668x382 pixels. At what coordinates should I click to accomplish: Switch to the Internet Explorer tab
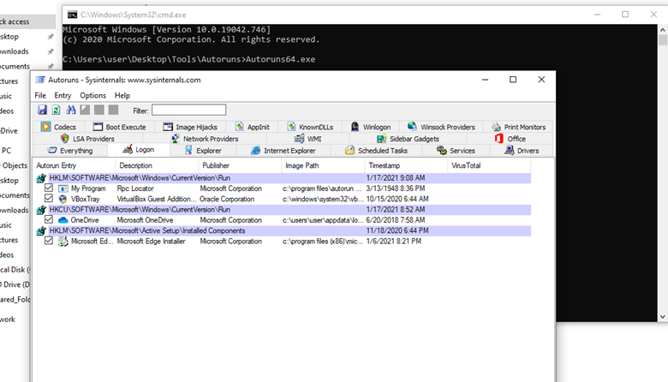(x=283, y=151)
